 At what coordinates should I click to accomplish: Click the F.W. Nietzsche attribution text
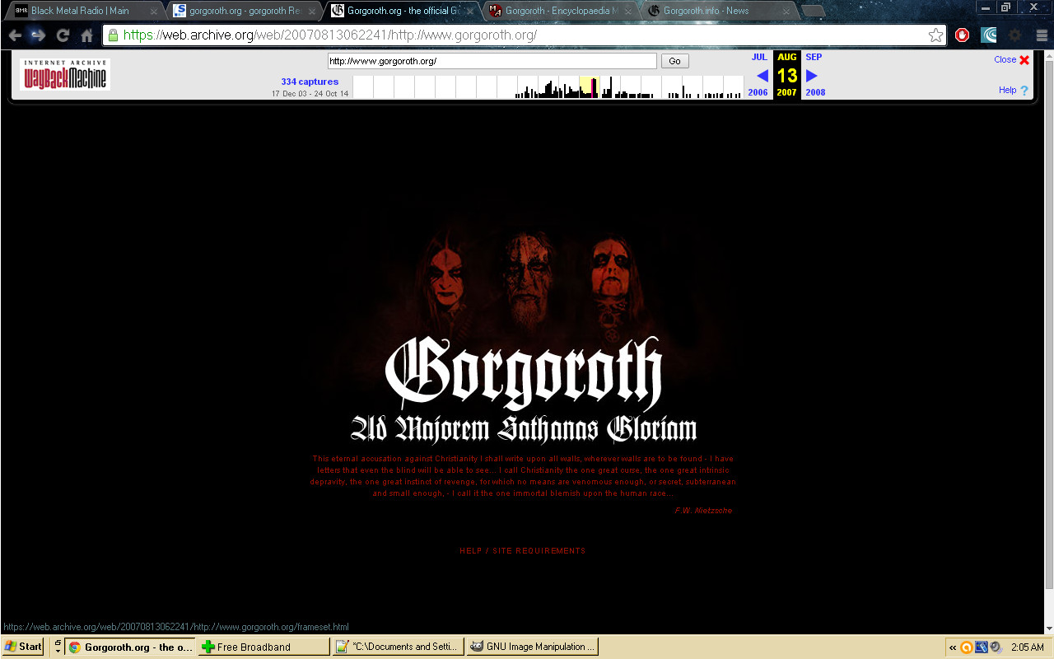(703, 511)
